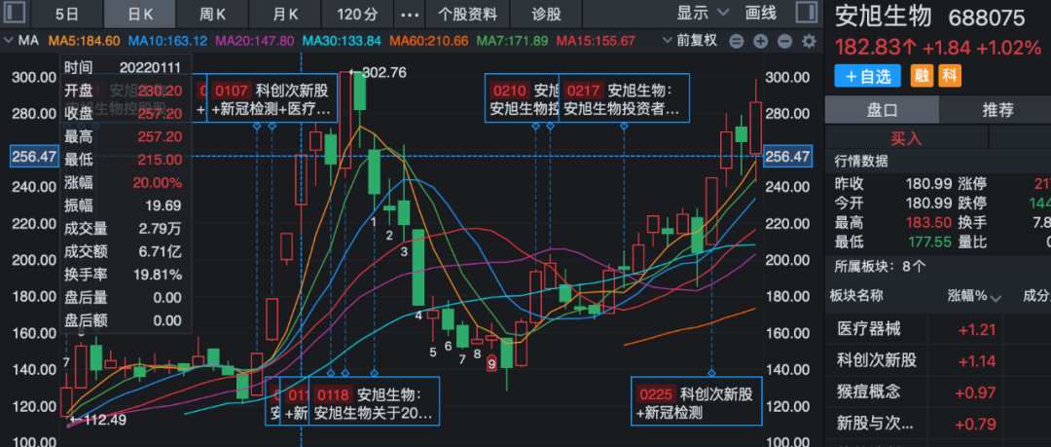Open the 画线 drawing tools
This screenshot has height=447, width=1051.
coord(761,13)
